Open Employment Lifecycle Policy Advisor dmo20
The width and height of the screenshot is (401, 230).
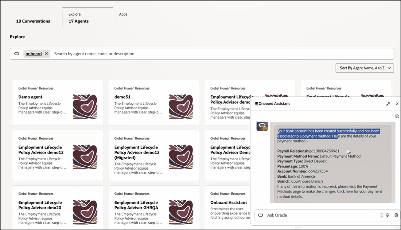58,207
